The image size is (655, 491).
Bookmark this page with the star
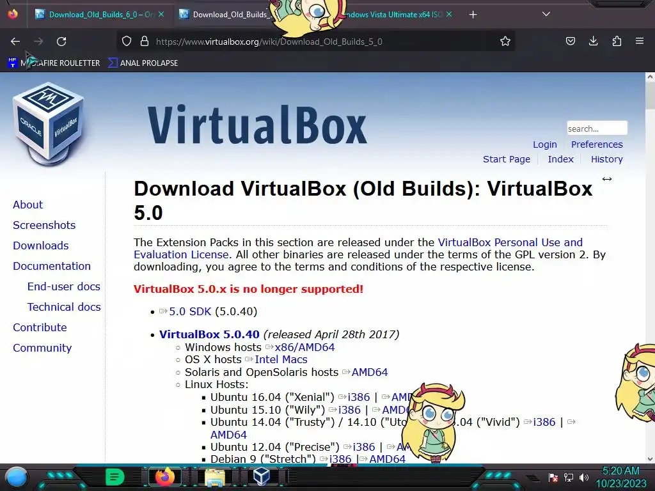coord(505,42)
